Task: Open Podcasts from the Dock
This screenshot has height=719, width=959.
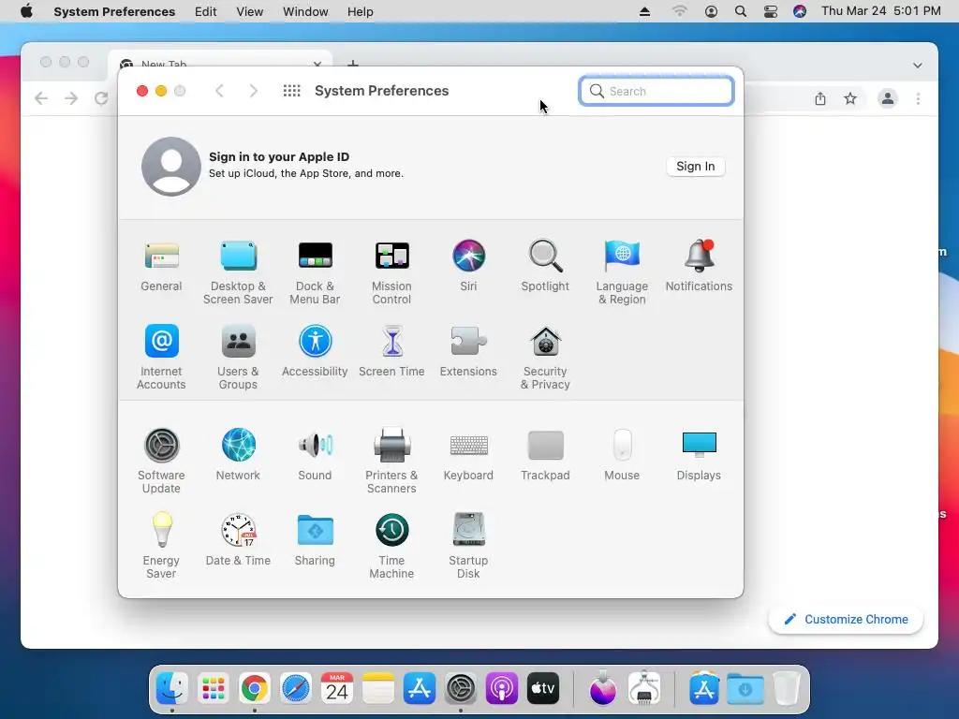Action: [502, 689]
